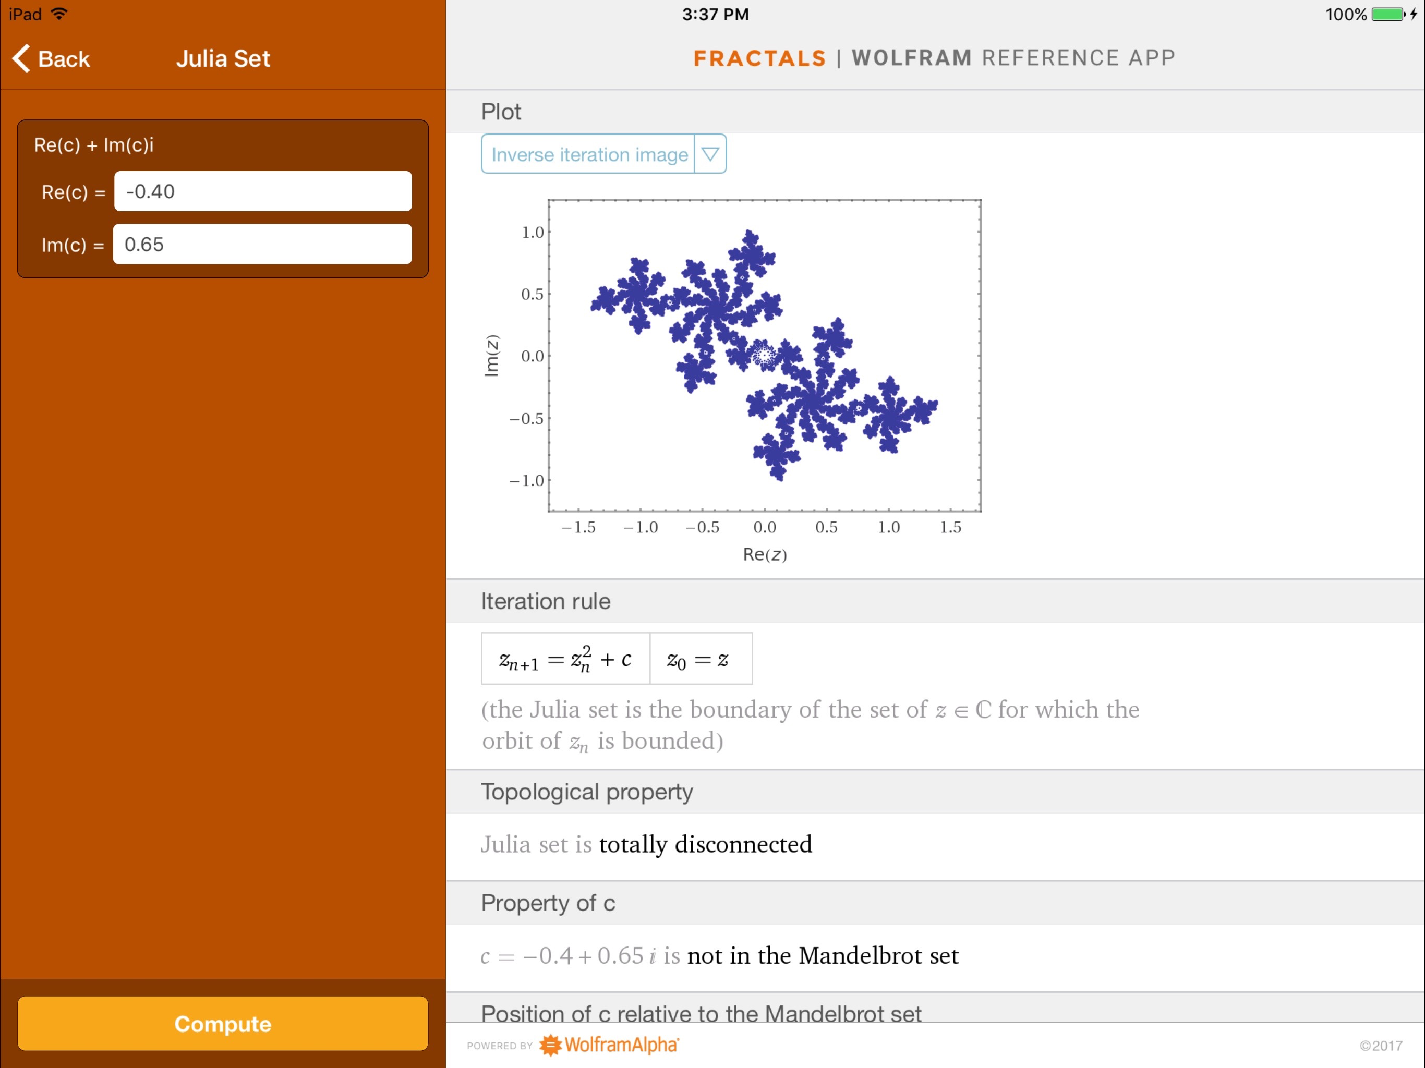Tap Position of c relative to Mandelbrot header
This screenshot has width=1425, height=1068.
[x=701, y=1012]
